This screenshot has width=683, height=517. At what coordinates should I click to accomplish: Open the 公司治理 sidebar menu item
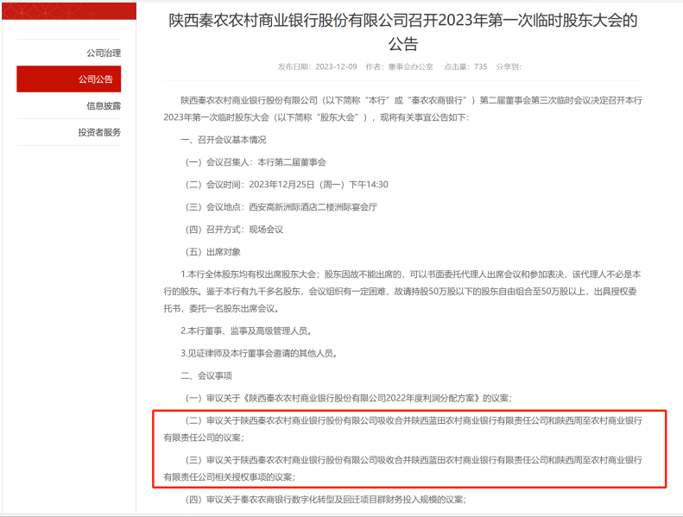coord(103,53)
